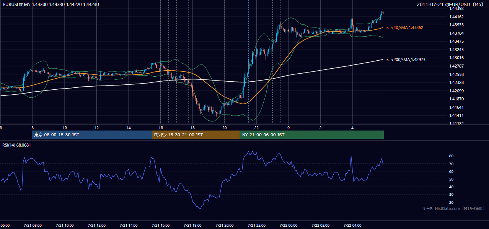Click price axis value 1.43016

456,58
